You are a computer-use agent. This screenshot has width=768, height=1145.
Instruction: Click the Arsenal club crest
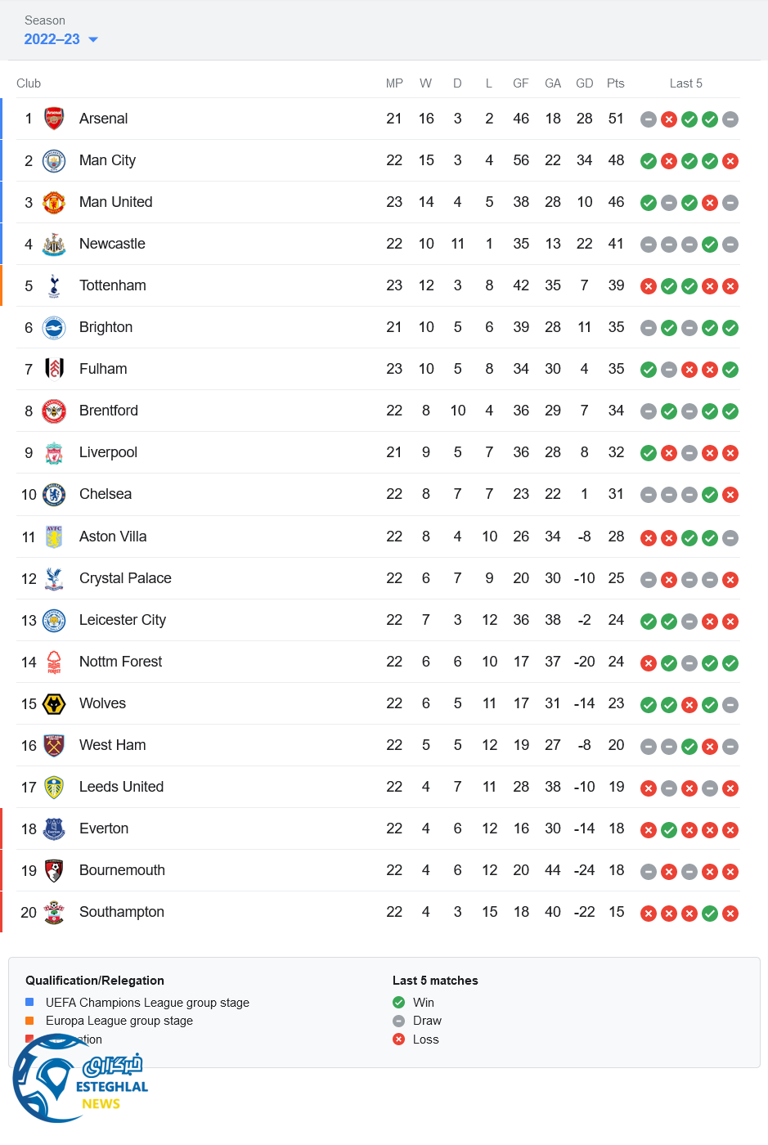pyautogui.click(x=54, y=119)
